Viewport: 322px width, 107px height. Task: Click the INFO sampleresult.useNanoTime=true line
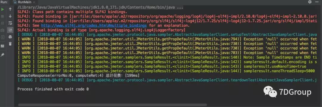pos(162,66)
